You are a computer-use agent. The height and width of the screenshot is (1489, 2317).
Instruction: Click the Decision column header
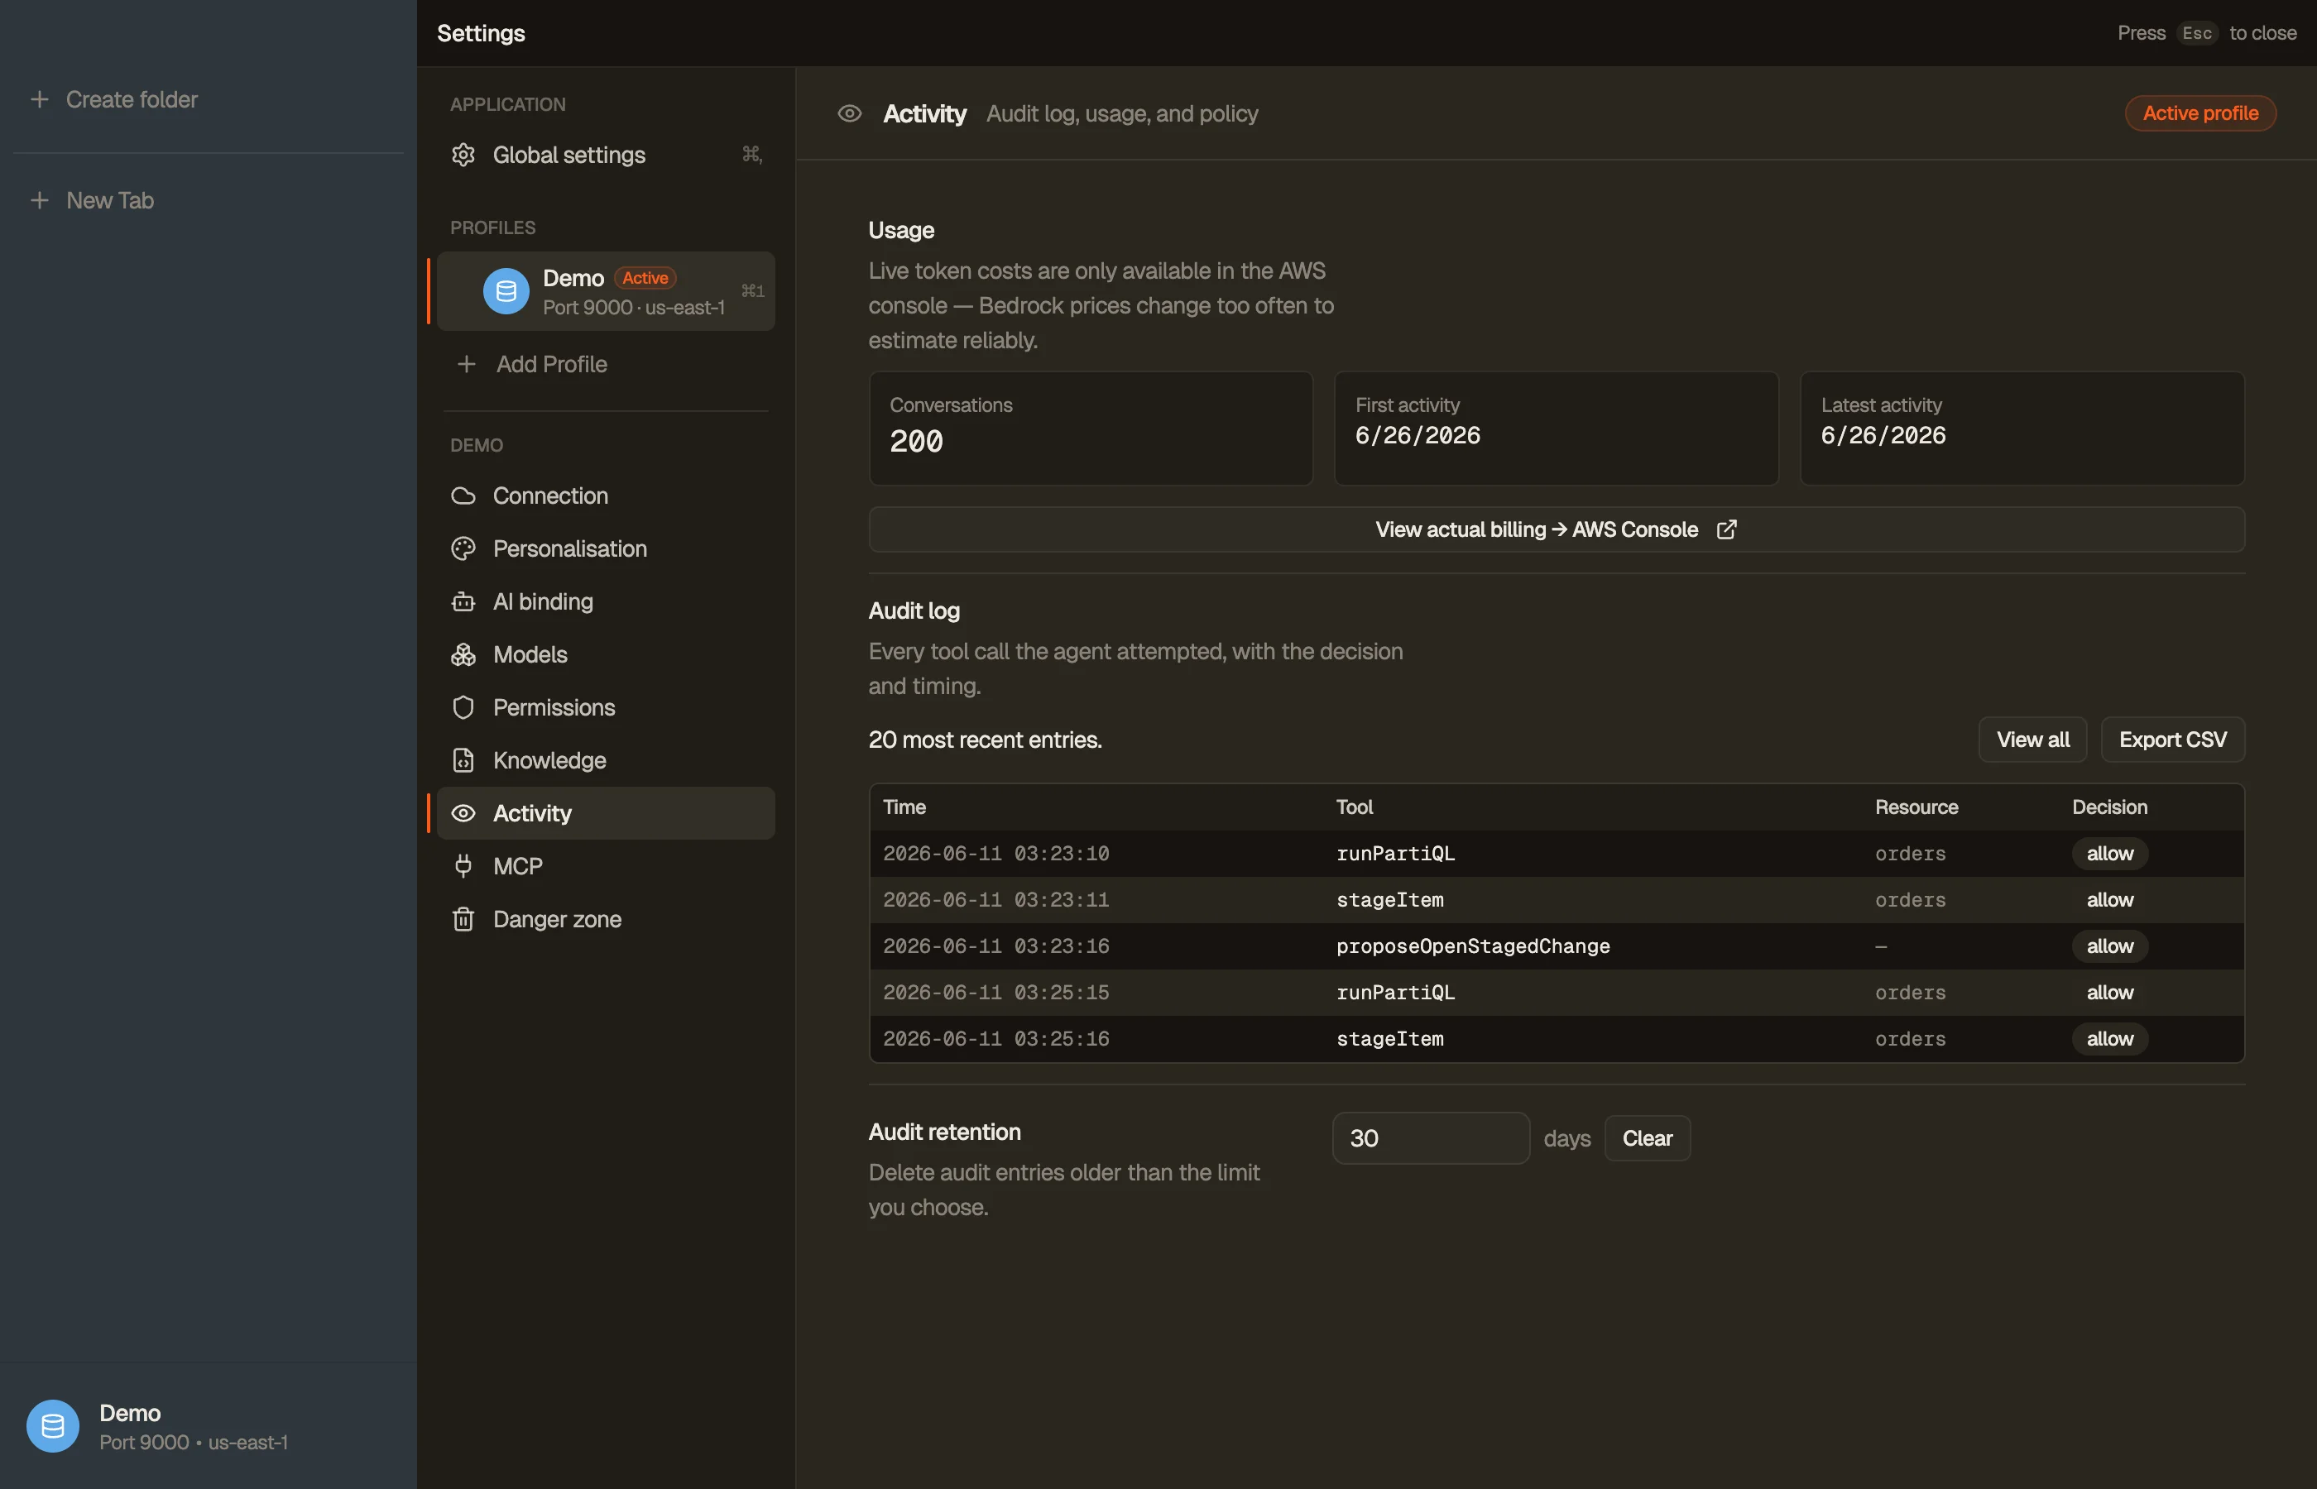[x=2109, y=807]
